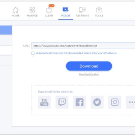Click 'Automatically transfer the downloaded videos' label text

76,53
